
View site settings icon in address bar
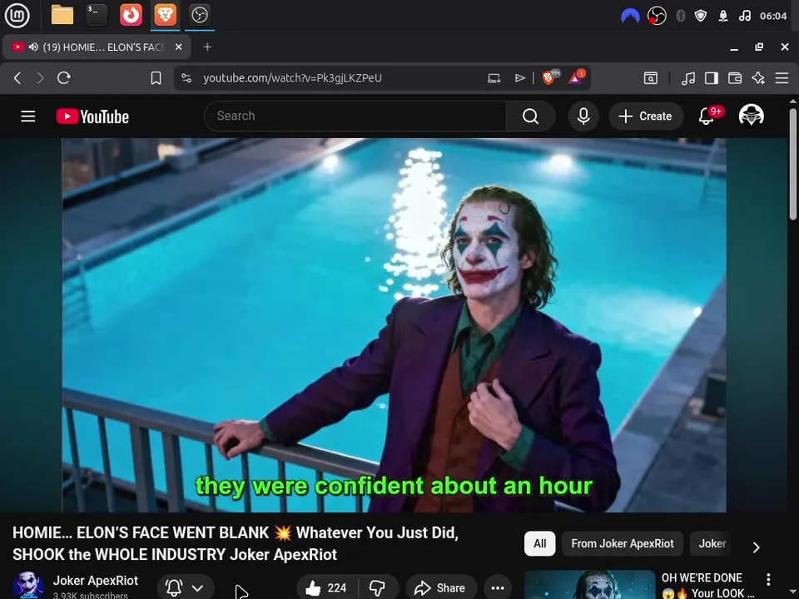pyautogui.click(x=186, y=78)
